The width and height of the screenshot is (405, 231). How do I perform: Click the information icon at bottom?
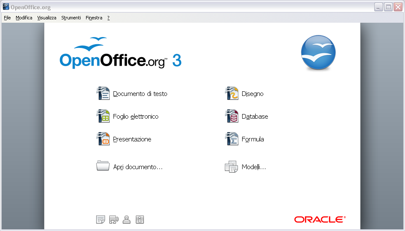pos(140,220)
